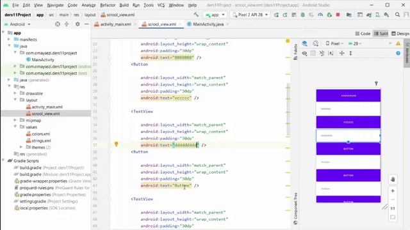
Task: Expand the manifests folder
Action: [x=9, y=39]
